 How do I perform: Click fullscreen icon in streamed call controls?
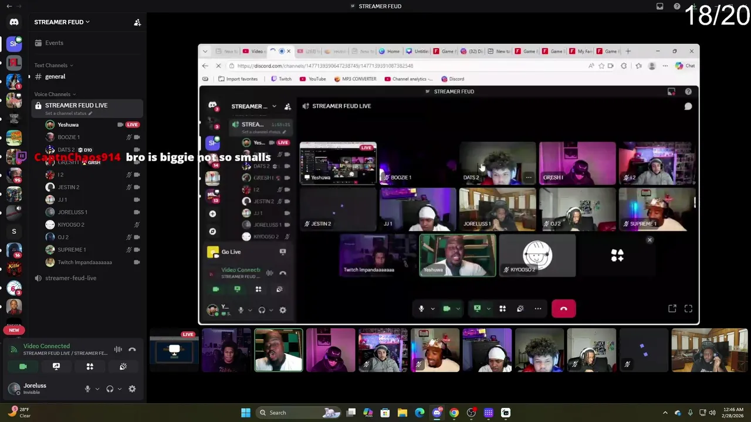pos(688,309)
